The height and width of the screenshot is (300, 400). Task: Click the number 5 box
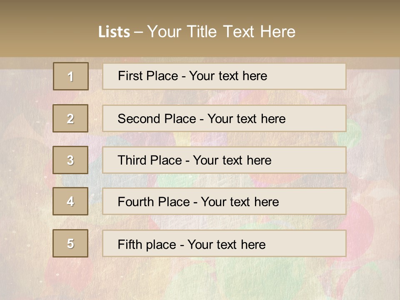click(x=70, y=243)
